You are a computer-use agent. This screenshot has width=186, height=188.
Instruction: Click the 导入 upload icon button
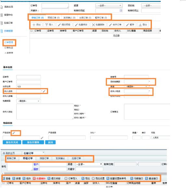[49, 25]
